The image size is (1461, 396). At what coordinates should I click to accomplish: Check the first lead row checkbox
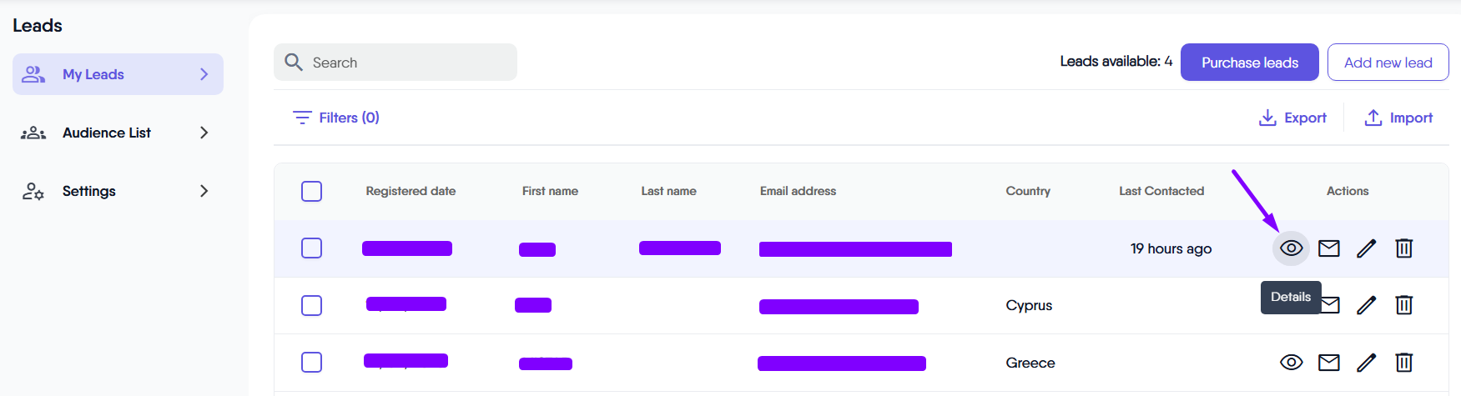tap(311, 248)
